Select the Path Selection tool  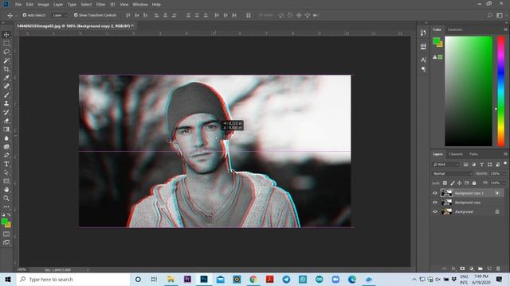[6, 172]
